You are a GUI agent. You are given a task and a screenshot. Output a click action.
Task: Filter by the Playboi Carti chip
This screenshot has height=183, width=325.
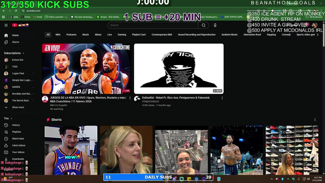(x=139, y=35)
